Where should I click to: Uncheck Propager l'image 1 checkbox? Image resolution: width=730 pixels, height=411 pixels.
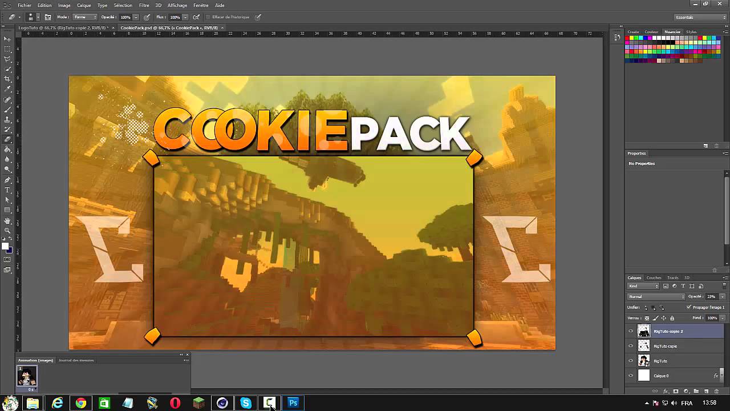[x=689, y=308]
